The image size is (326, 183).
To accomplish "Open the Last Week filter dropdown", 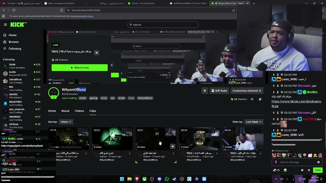I will point(254,122).
